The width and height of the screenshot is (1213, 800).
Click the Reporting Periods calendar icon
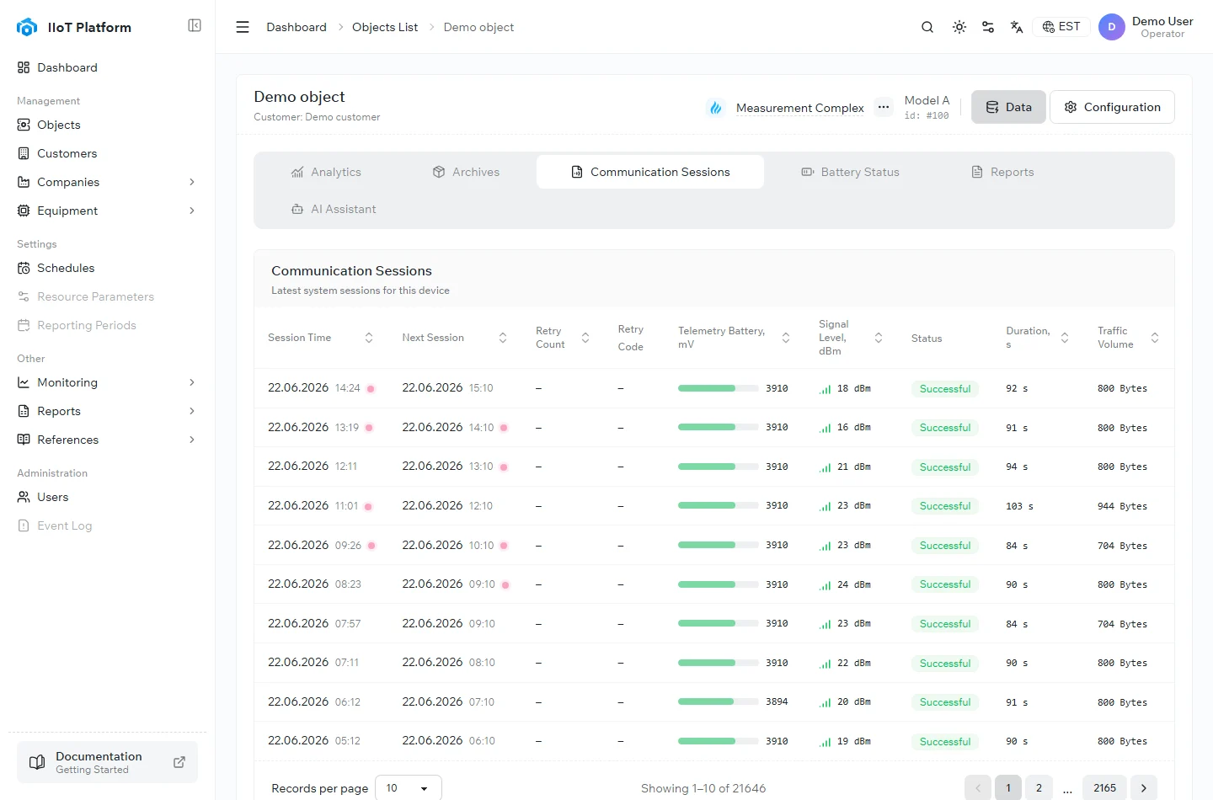click(24, 325)
